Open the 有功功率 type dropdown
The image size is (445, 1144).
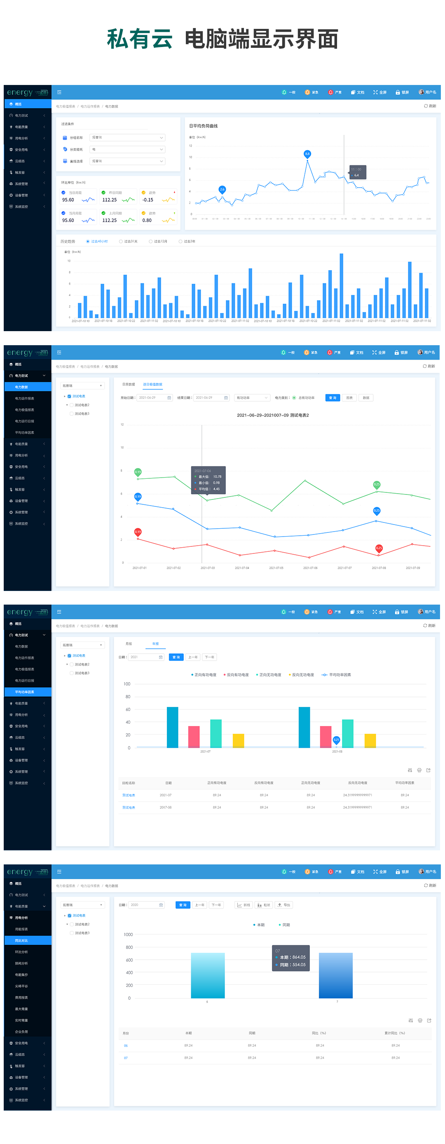[252, 398]
